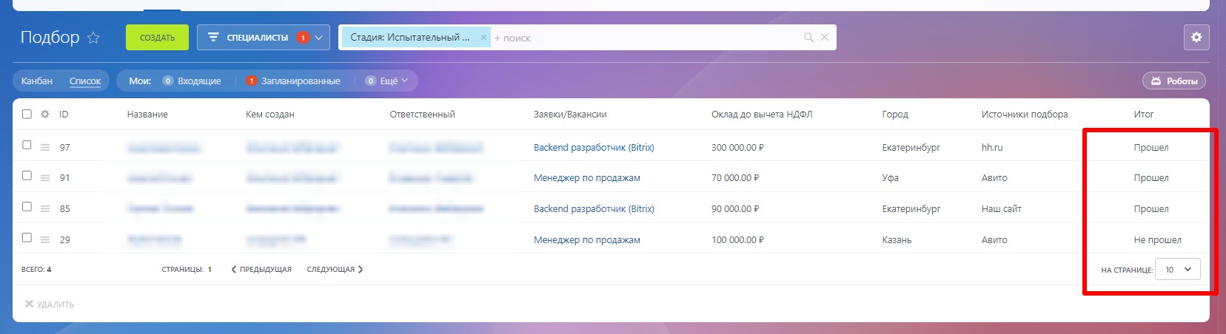Image resolution: width=1226 pixels, height=334 pixels.
Task: Open Роботы automation button
Action: click(x=1174, y=81)
